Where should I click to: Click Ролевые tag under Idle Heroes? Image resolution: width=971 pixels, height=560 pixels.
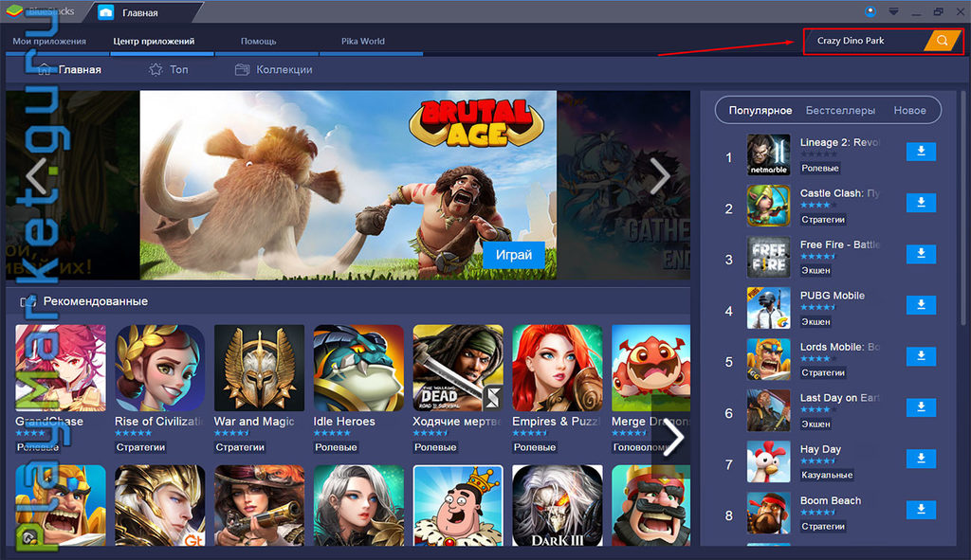336,447
